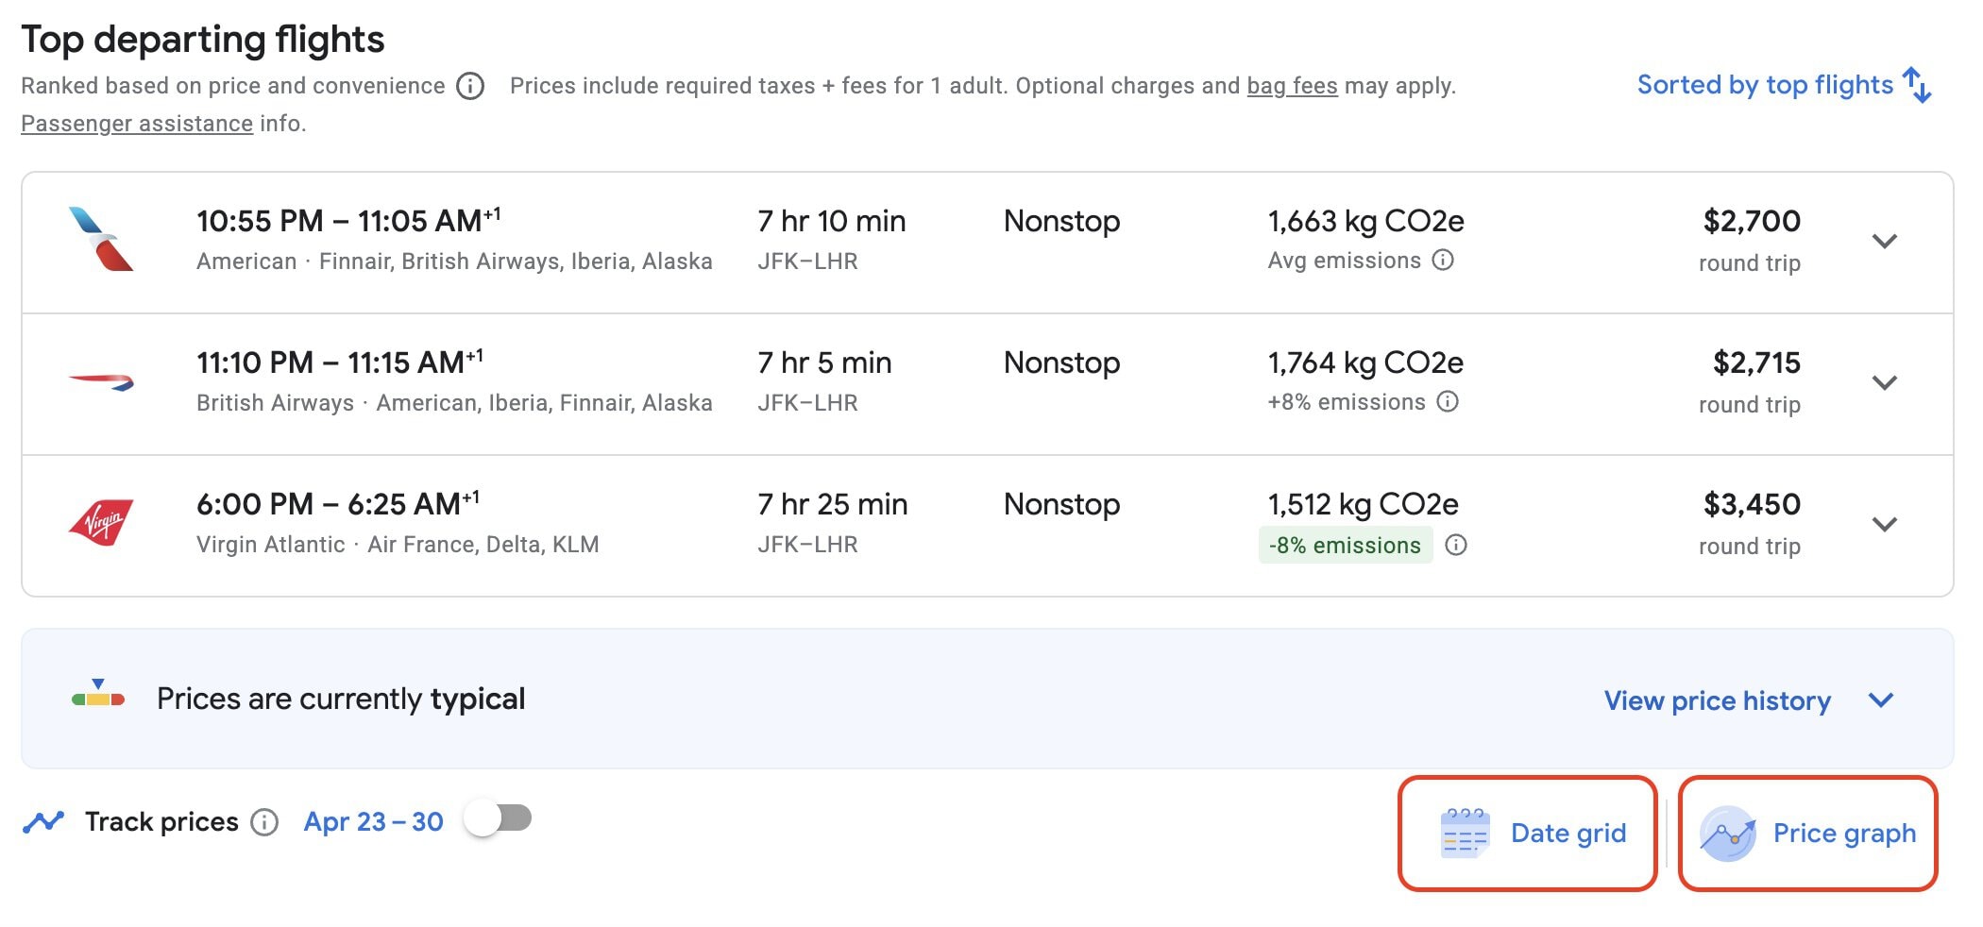The height and width of the screenshot is (927, 1983).
Task: Open Passenger assistance info
Action: tap(136, 123)
